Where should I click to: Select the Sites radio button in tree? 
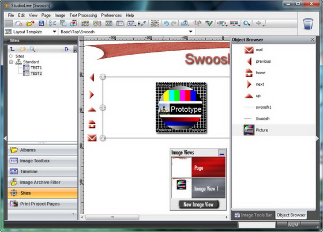point(11,56)
